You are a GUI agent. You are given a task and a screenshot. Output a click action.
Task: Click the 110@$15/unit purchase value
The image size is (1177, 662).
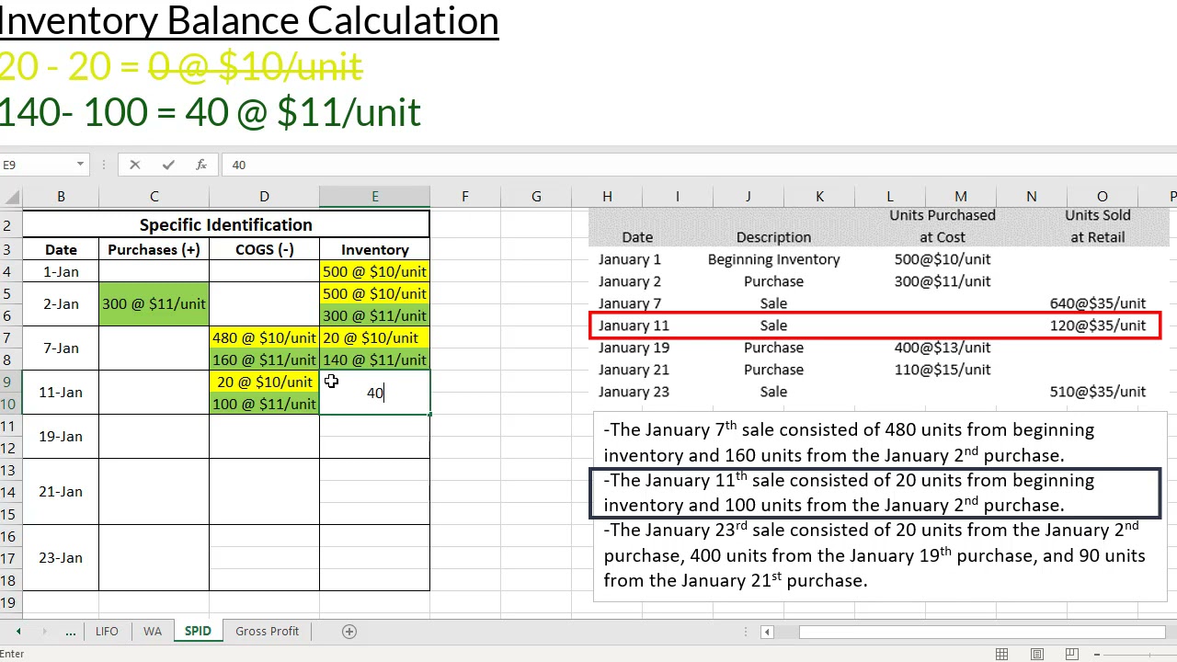coord(943,370)
